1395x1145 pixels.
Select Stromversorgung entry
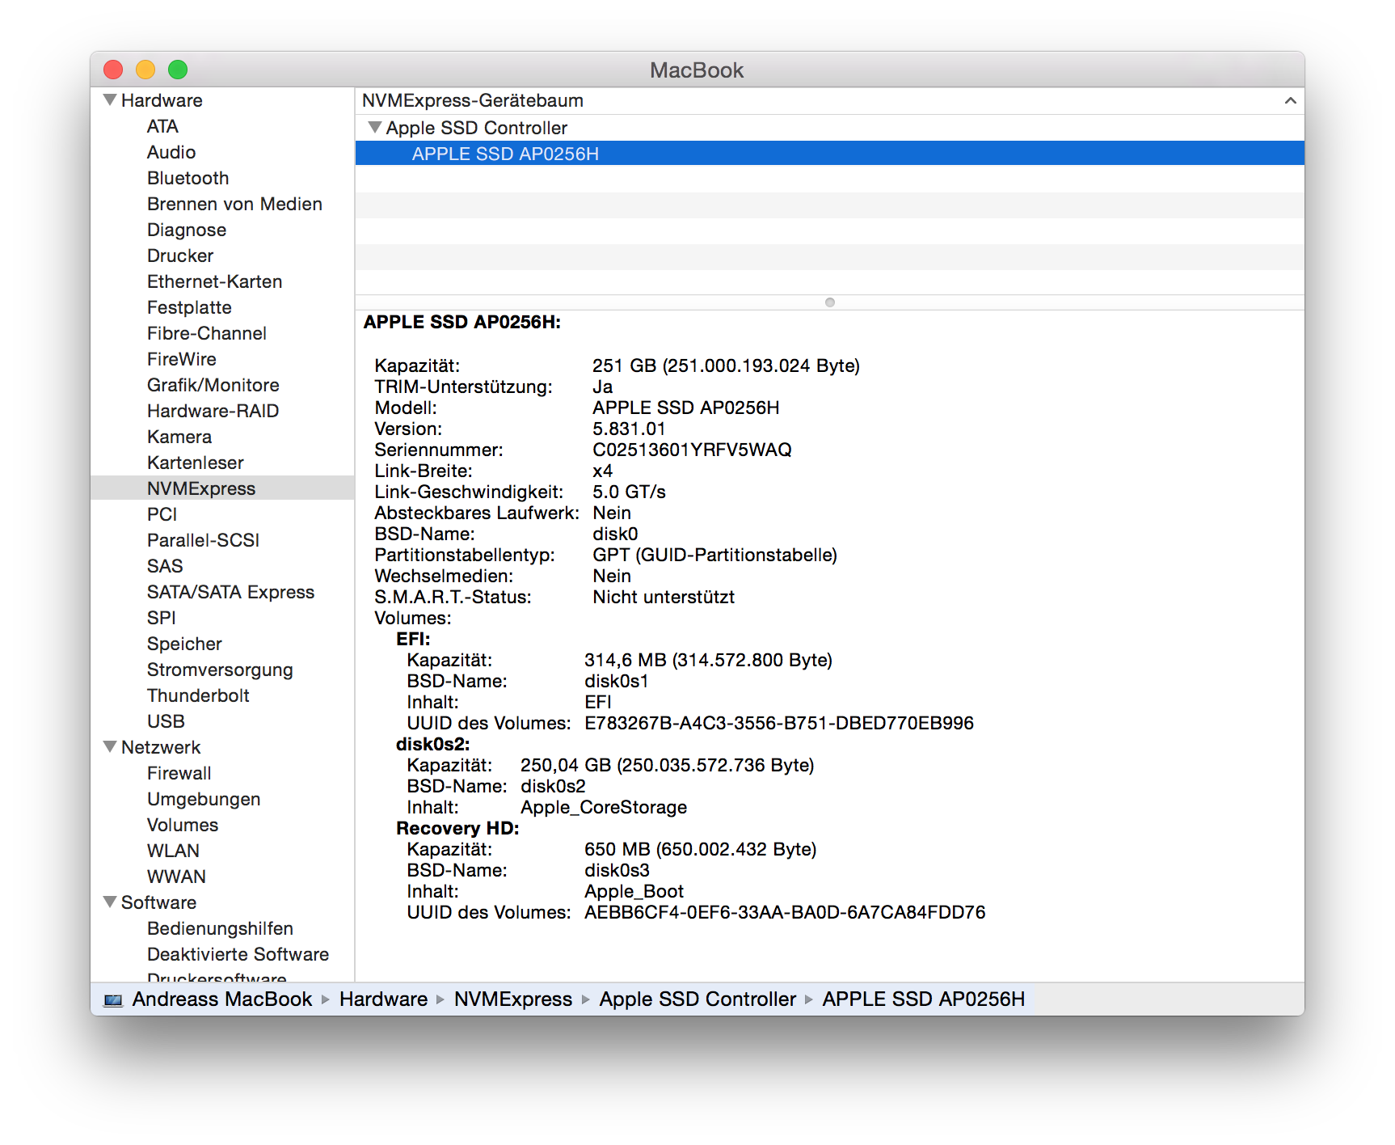coord(220,670)
